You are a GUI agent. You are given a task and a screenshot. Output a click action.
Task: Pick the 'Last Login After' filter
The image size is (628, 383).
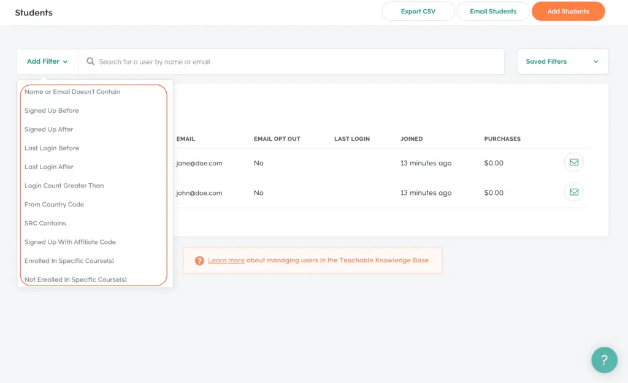49,167
